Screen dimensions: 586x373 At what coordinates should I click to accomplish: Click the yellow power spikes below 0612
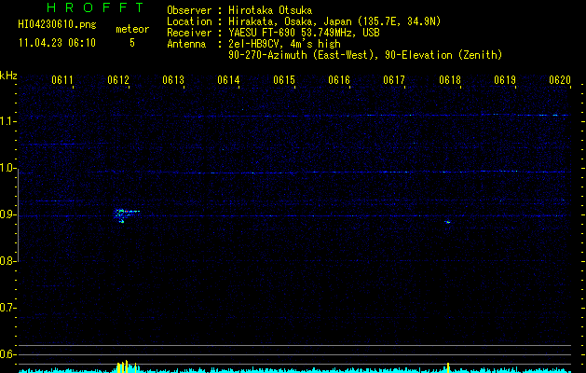pyautogui.click(x=127, y=366)
